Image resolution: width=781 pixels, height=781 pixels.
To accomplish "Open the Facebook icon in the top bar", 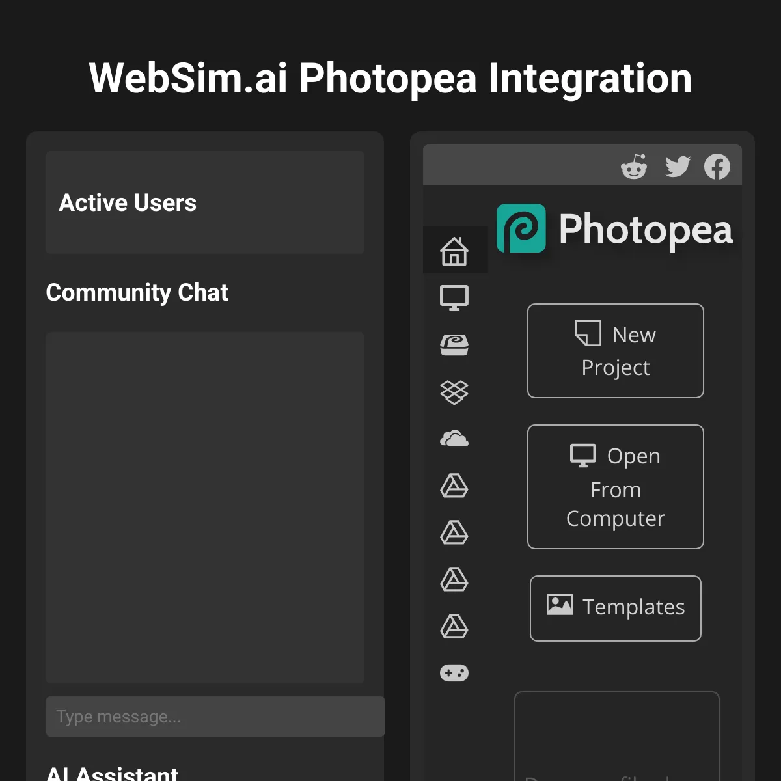I will click(718, 167).
